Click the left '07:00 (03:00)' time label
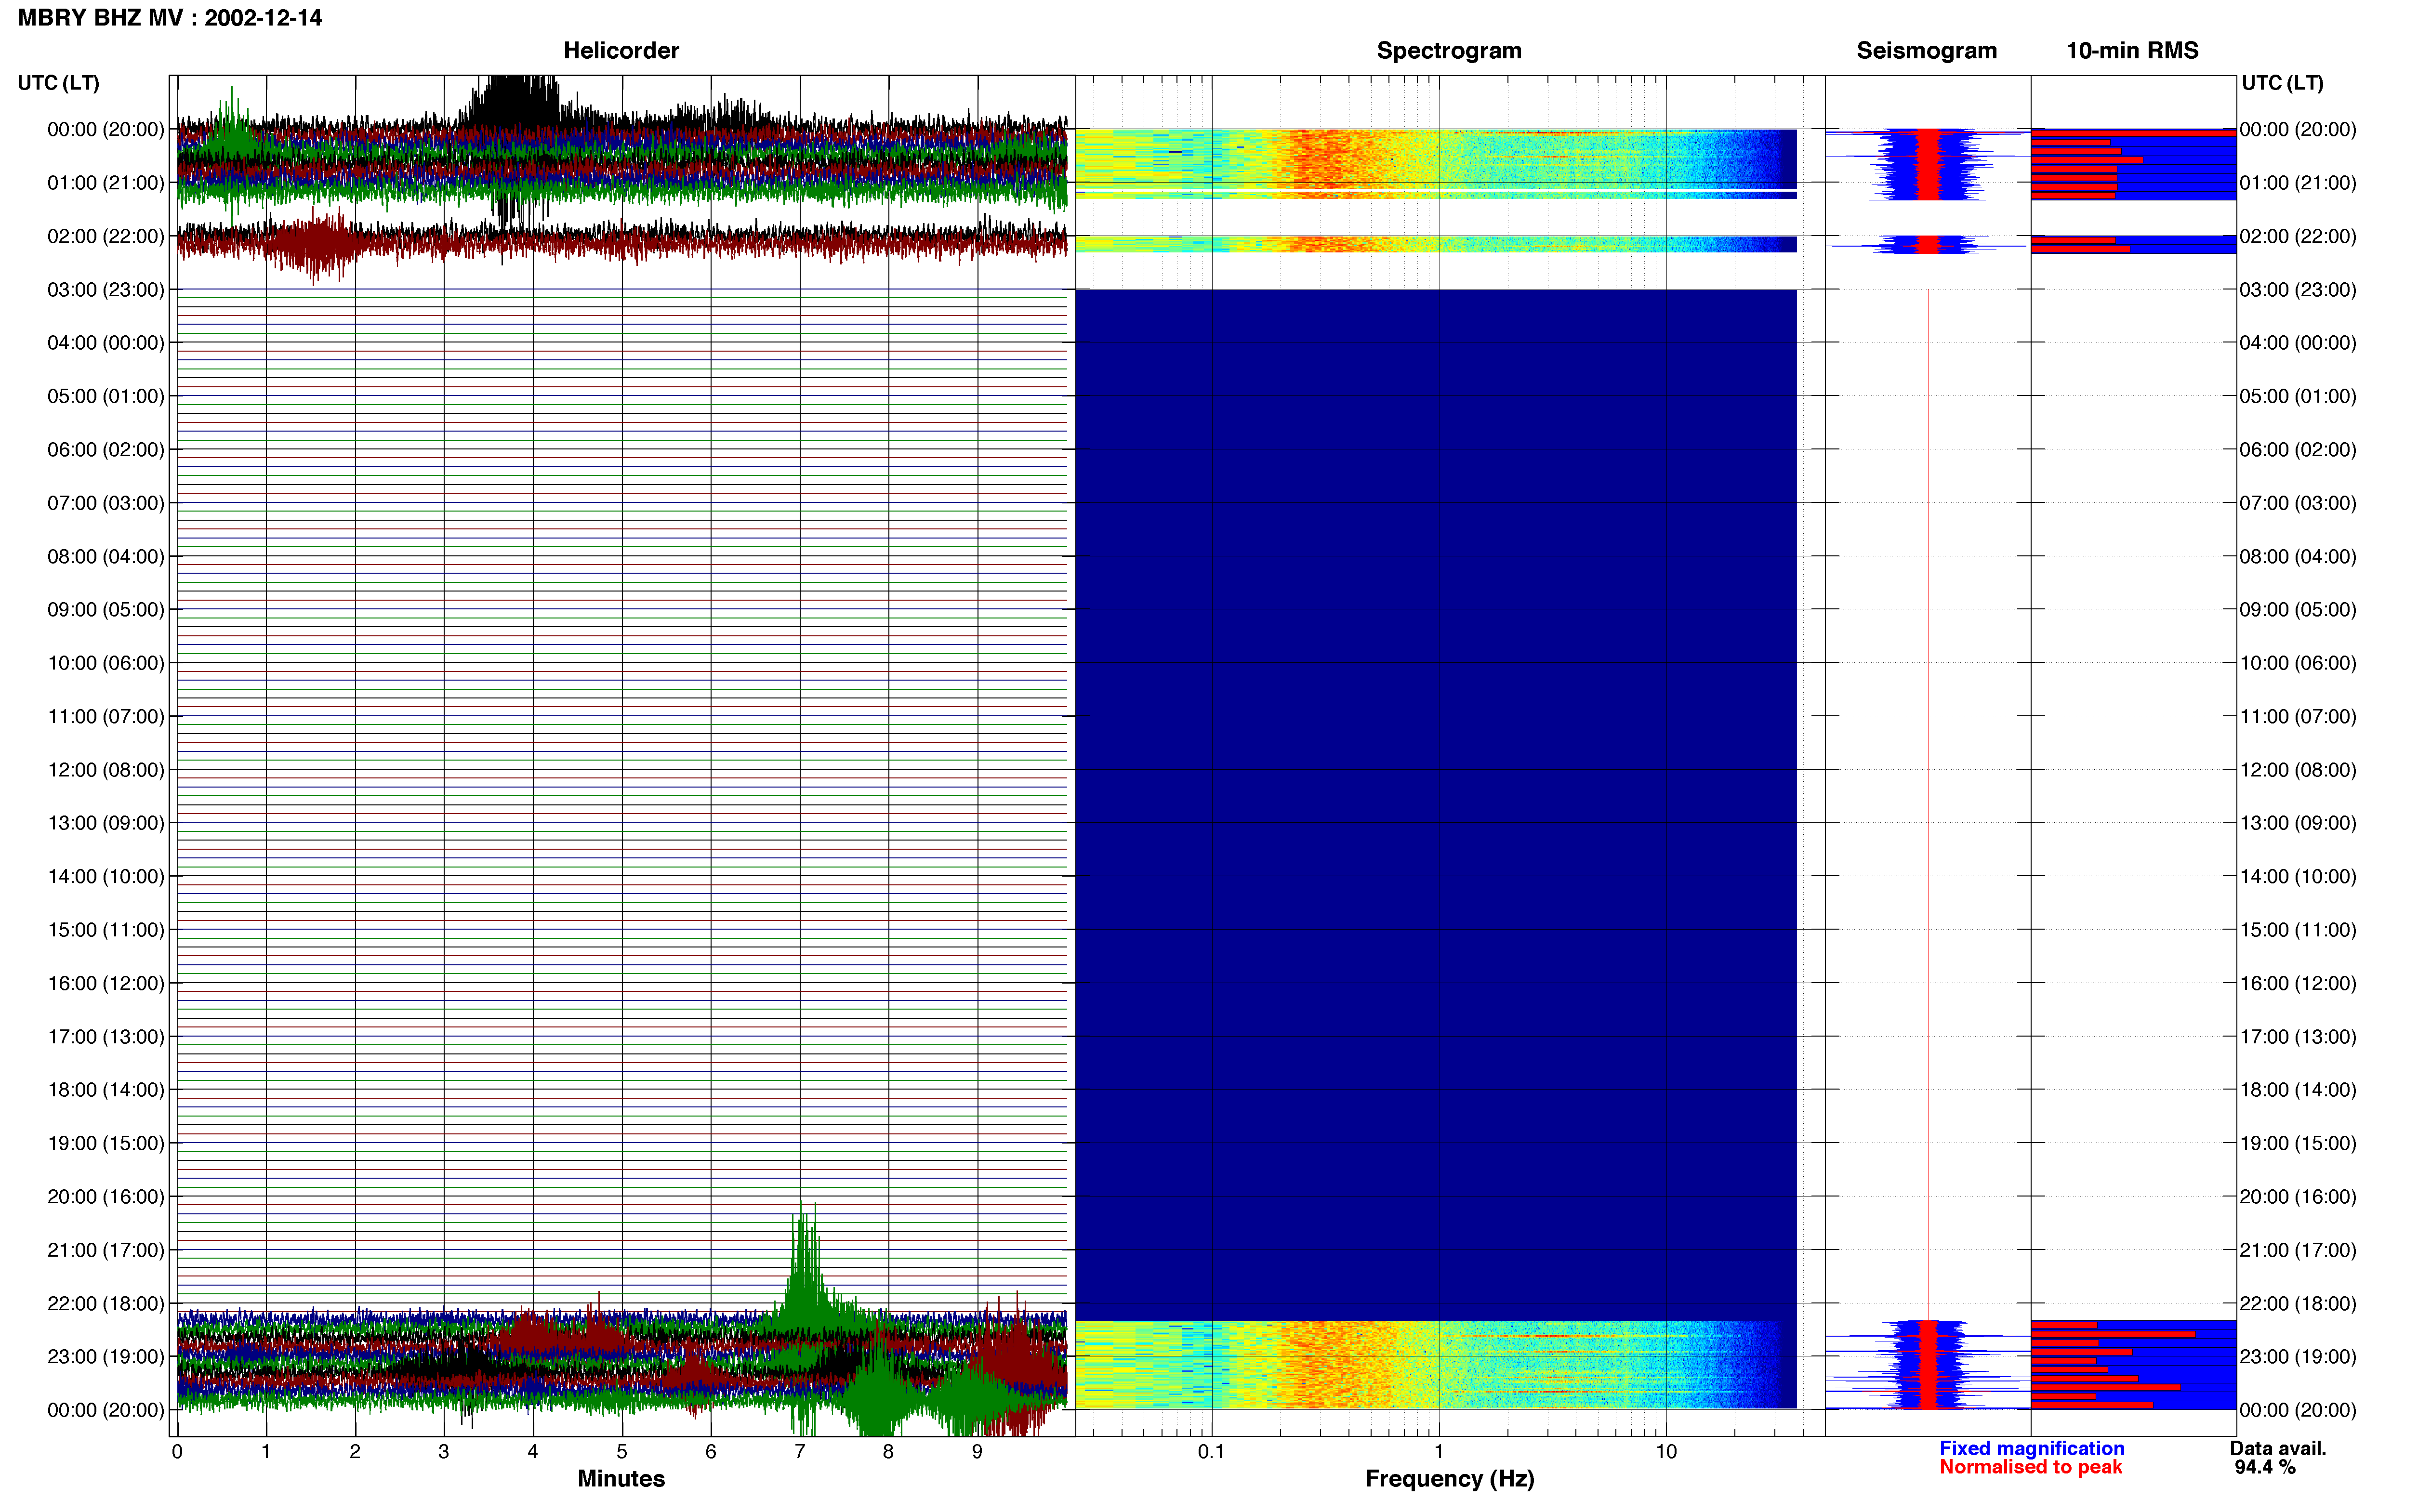The image size is (2418, 1512). [106, 503]
